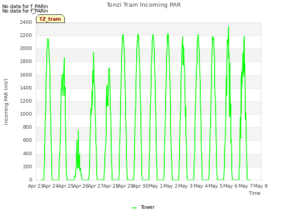Click the lowest daily peak on Apr 25

78,130
